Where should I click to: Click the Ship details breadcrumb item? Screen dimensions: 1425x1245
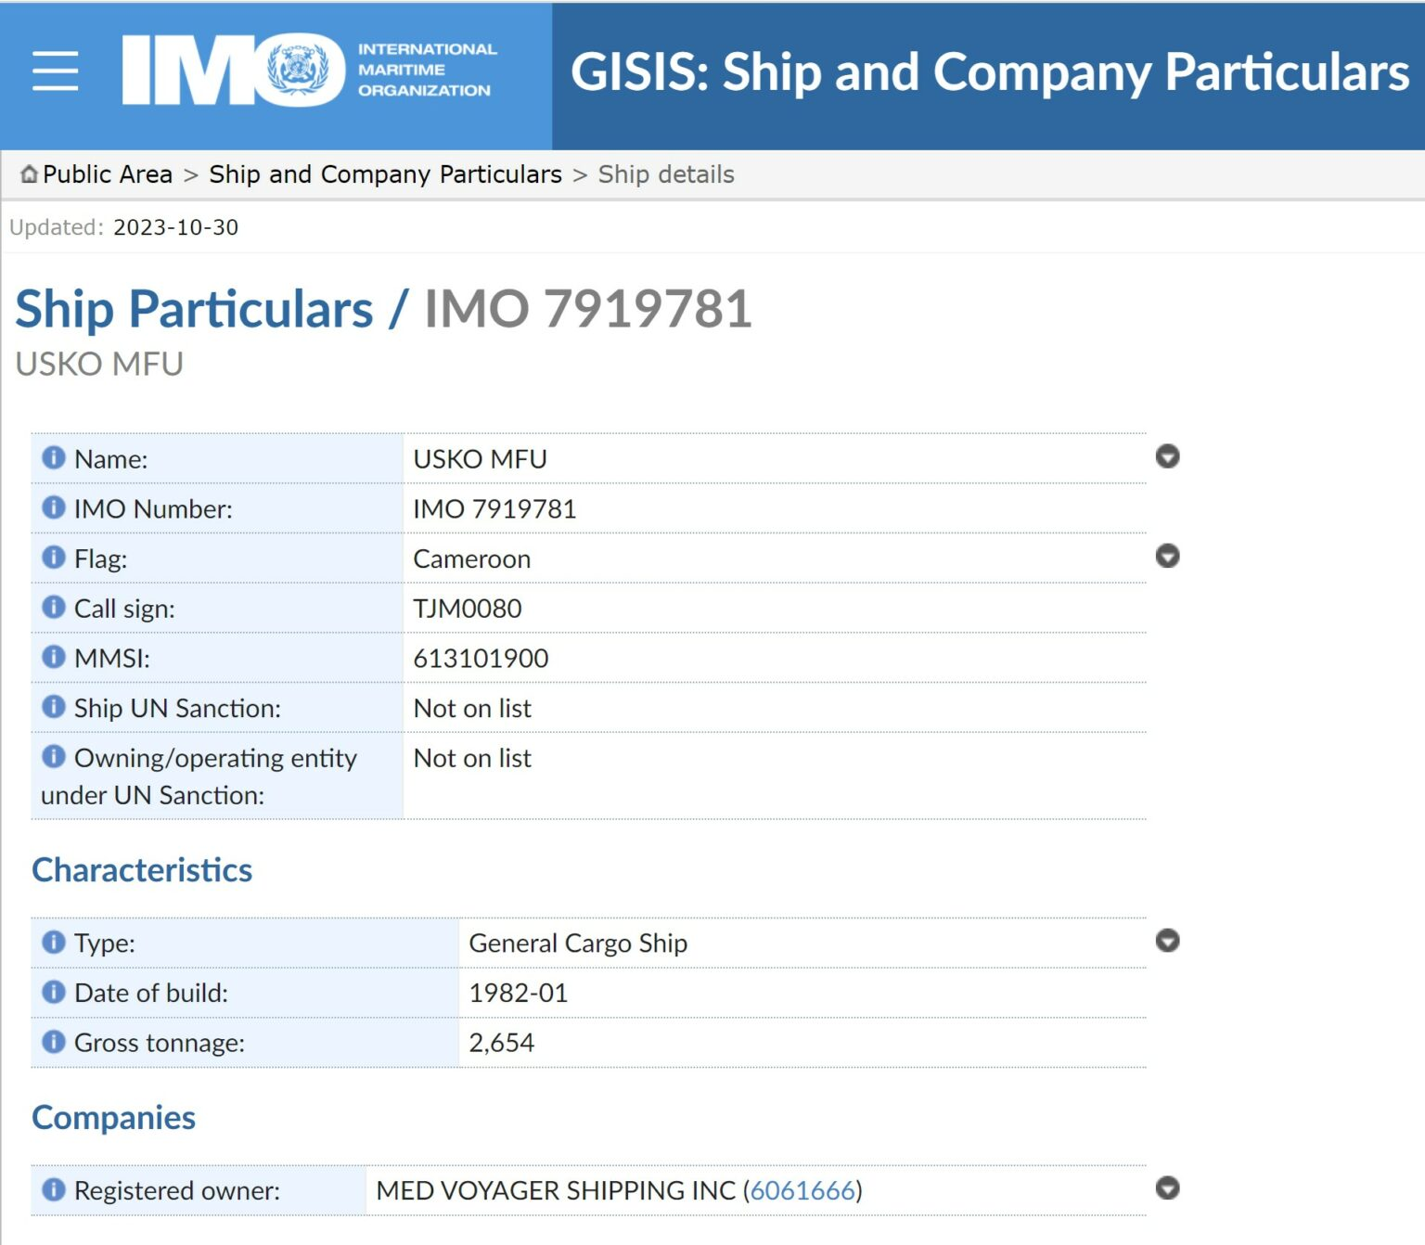click(666, 174)
